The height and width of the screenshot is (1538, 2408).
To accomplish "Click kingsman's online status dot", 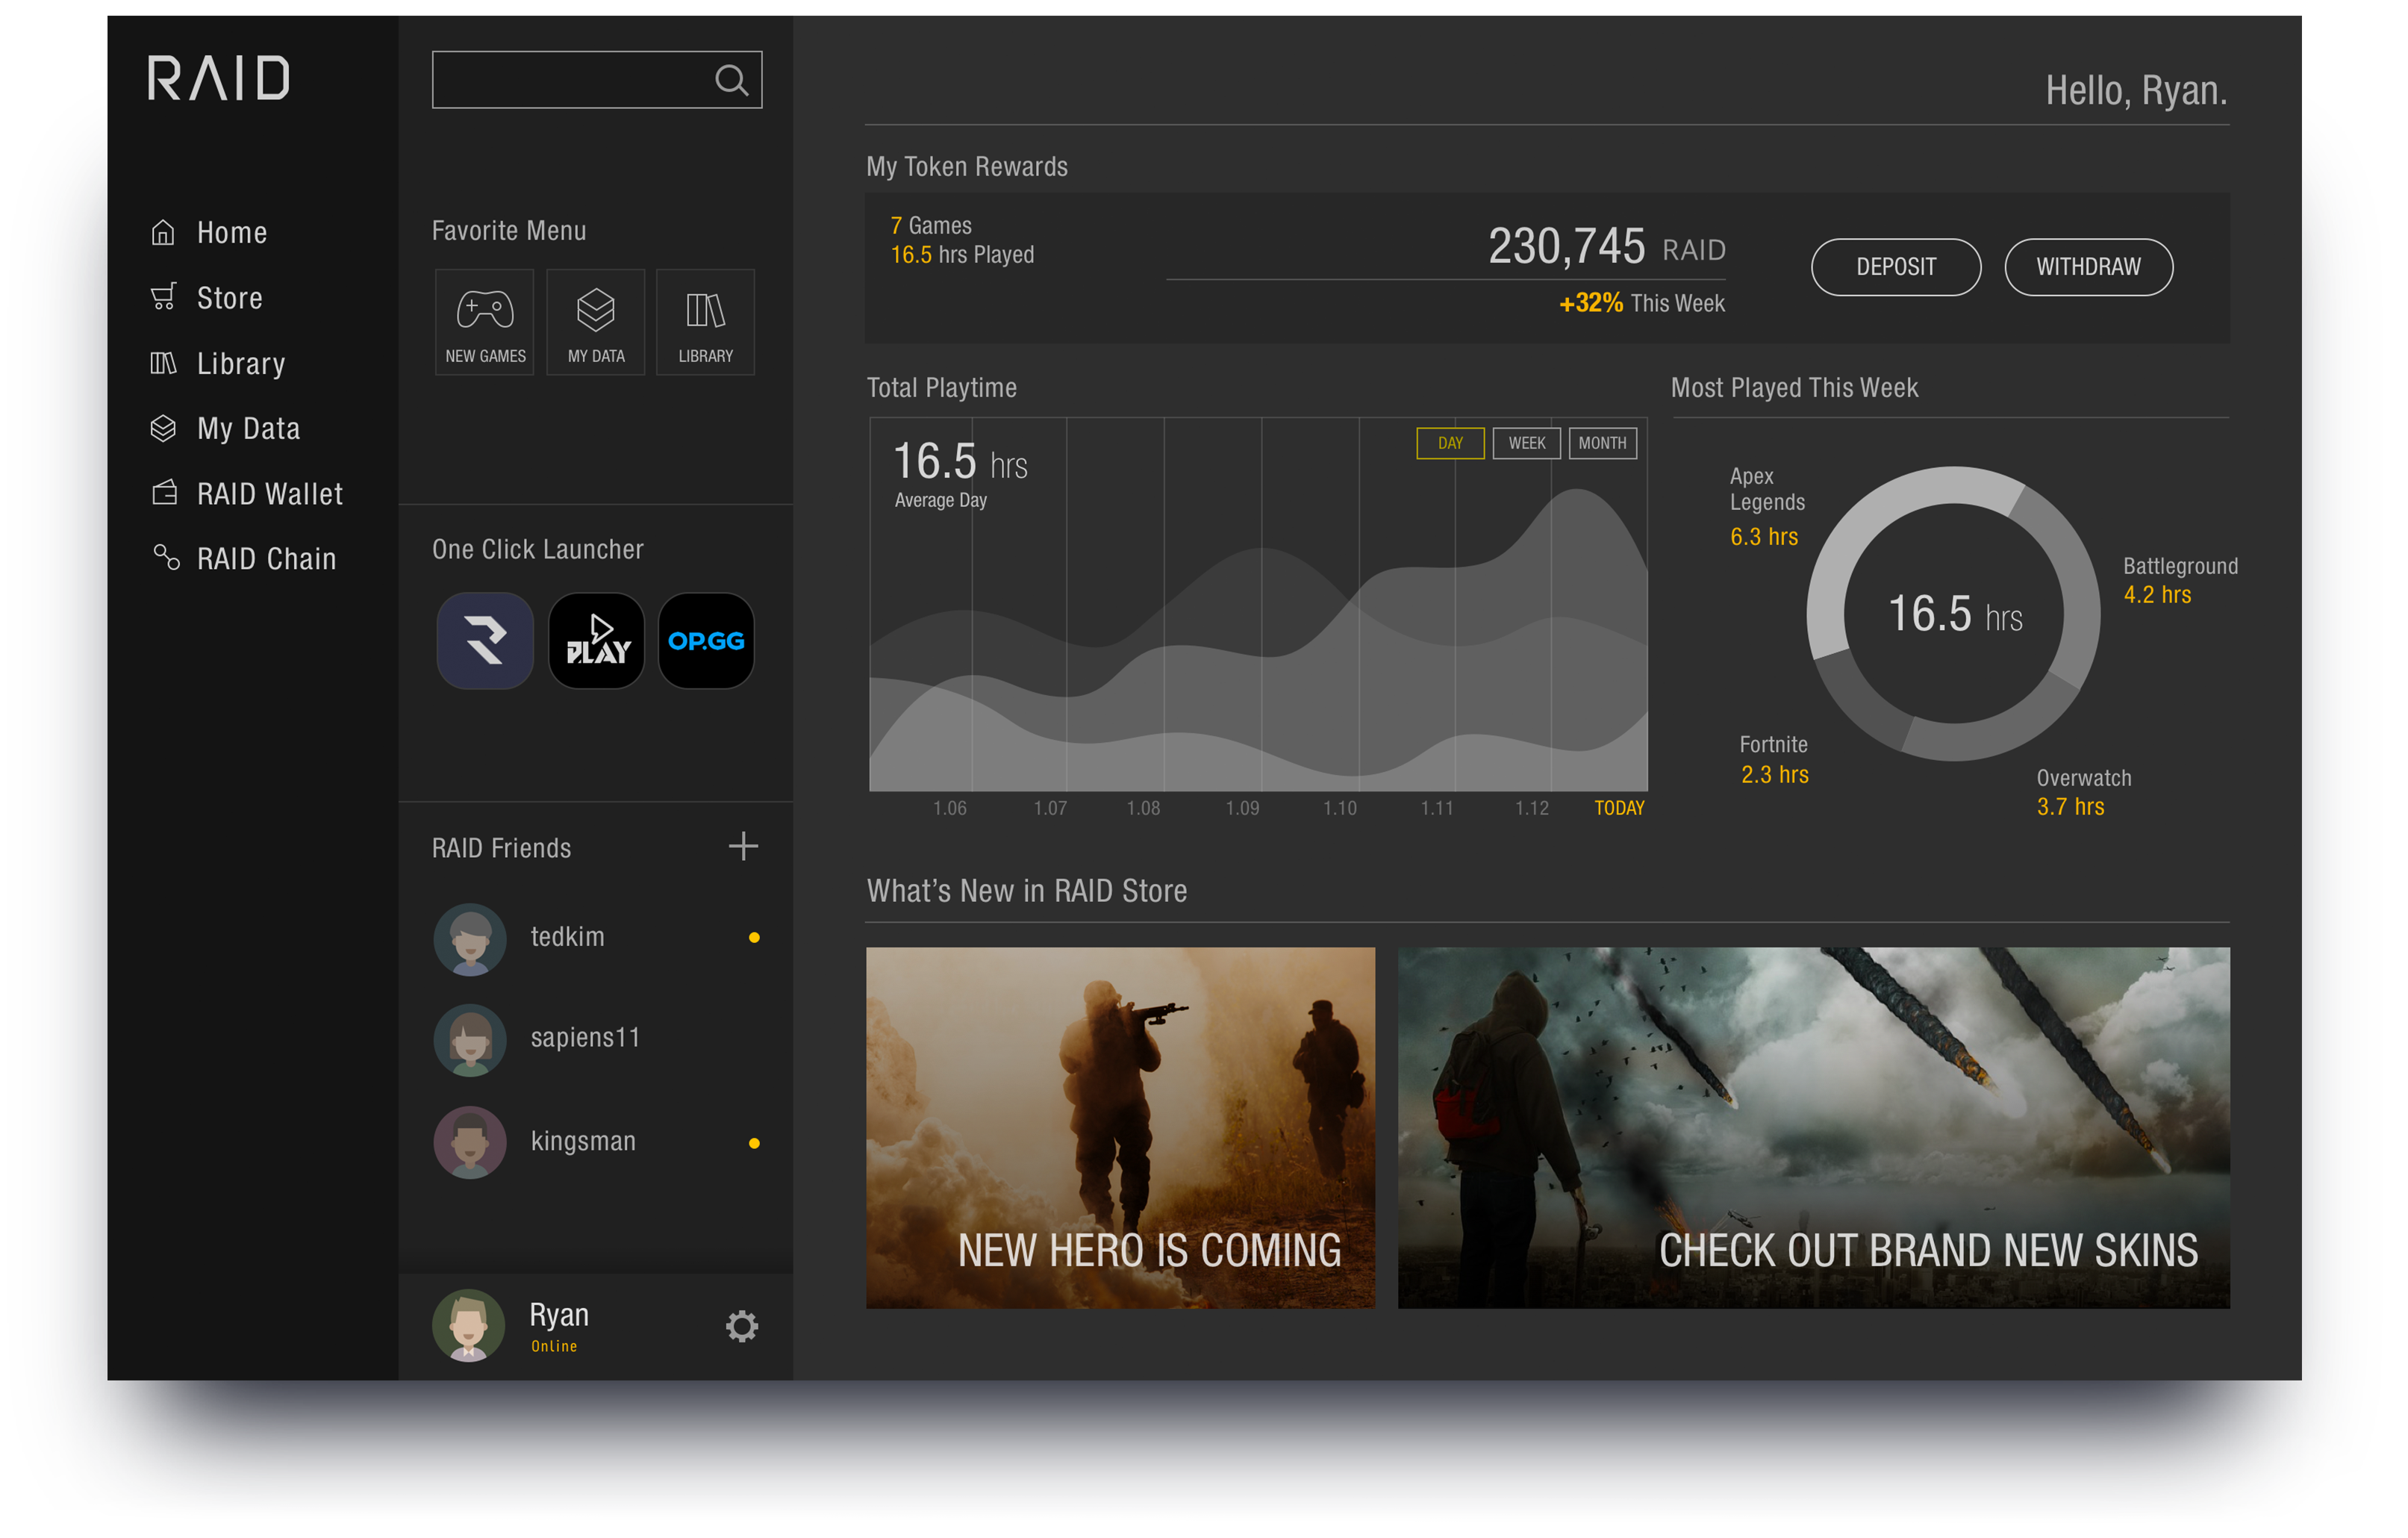I will [x=754, y=1143].
